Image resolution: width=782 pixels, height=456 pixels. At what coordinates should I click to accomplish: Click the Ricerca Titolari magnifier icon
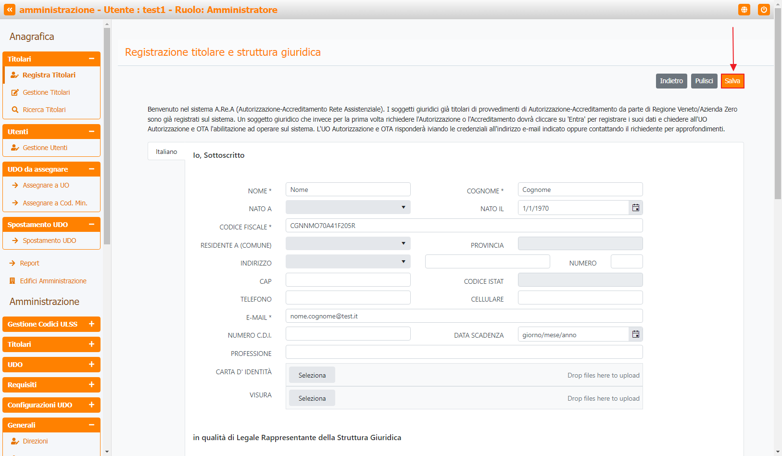click(x=15, y=110)
